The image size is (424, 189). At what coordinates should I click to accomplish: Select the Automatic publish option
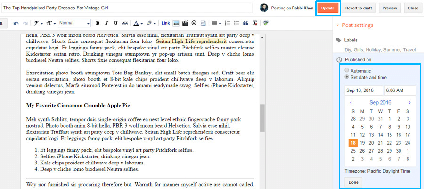pos(347,71)
